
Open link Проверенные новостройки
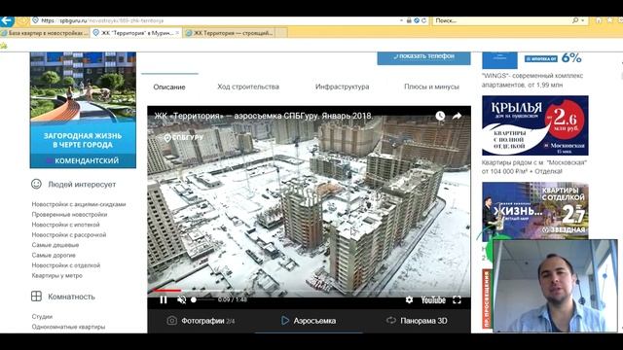click(x=69, y=214)
